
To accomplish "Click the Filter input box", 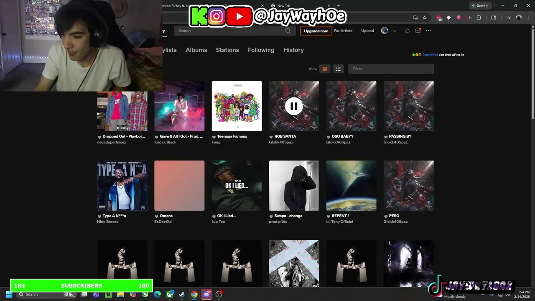I will [391, 69].
